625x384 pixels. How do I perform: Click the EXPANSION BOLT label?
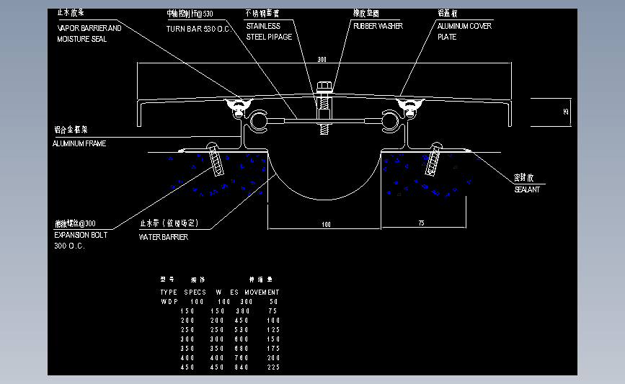coord(81,236)
